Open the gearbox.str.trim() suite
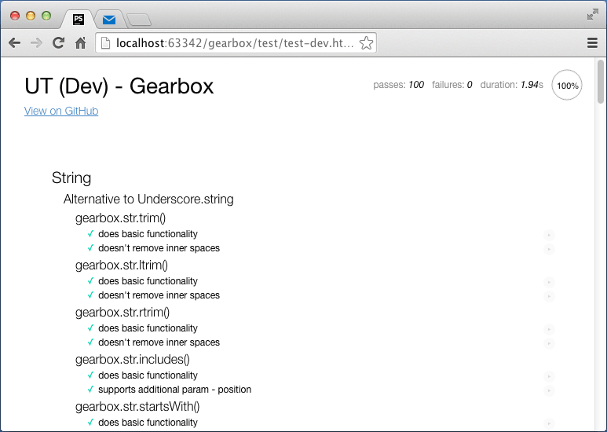 click(120, 218)
